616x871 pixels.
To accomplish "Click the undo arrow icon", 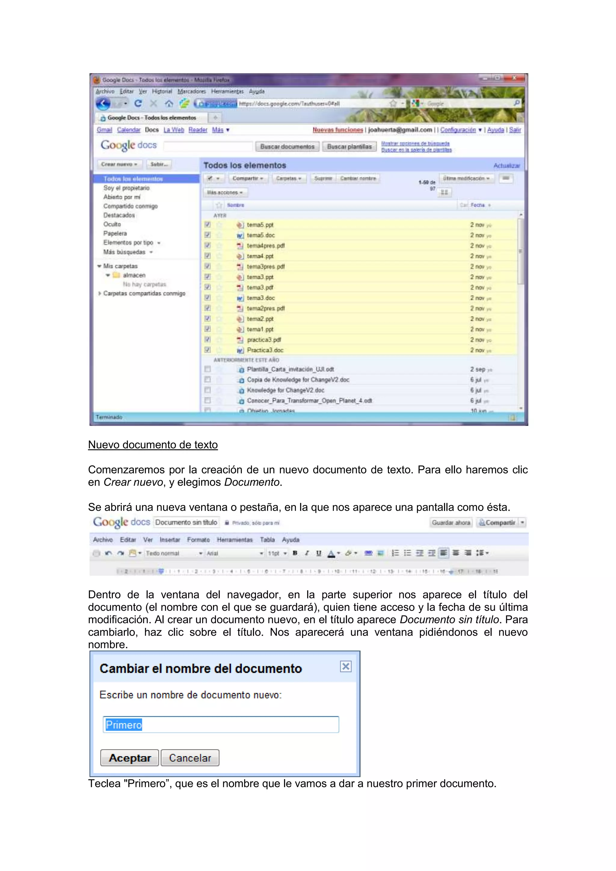I will pyautogui.click(x=108, y=553).
